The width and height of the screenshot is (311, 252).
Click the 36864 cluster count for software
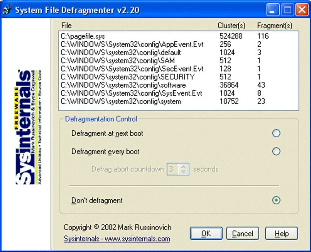(x=229, y=85)
